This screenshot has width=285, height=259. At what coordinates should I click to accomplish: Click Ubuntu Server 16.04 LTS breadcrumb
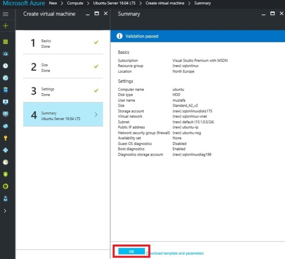pyautogui.click(x=114, y=3)
